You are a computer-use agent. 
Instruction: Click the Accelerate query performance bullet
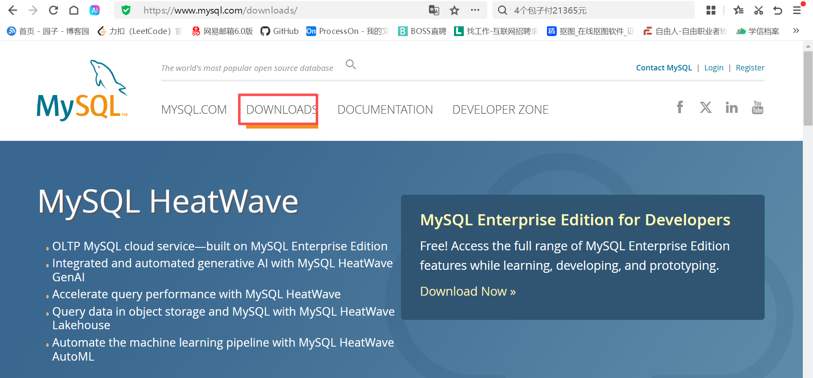(196, 294)
